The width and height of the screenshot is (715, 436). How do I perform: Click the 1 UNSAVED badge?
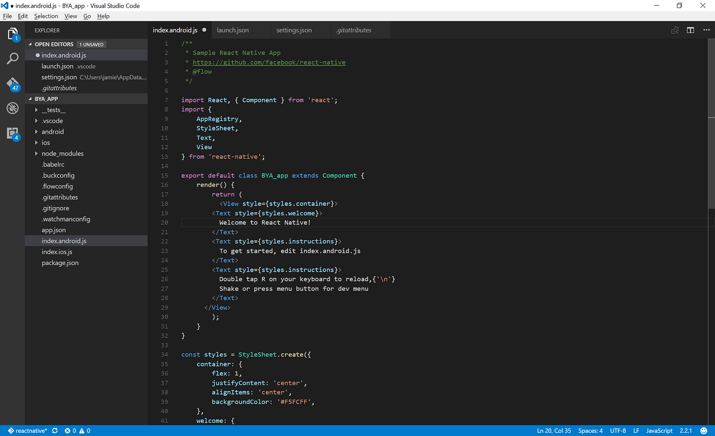[x=92, y=44]
